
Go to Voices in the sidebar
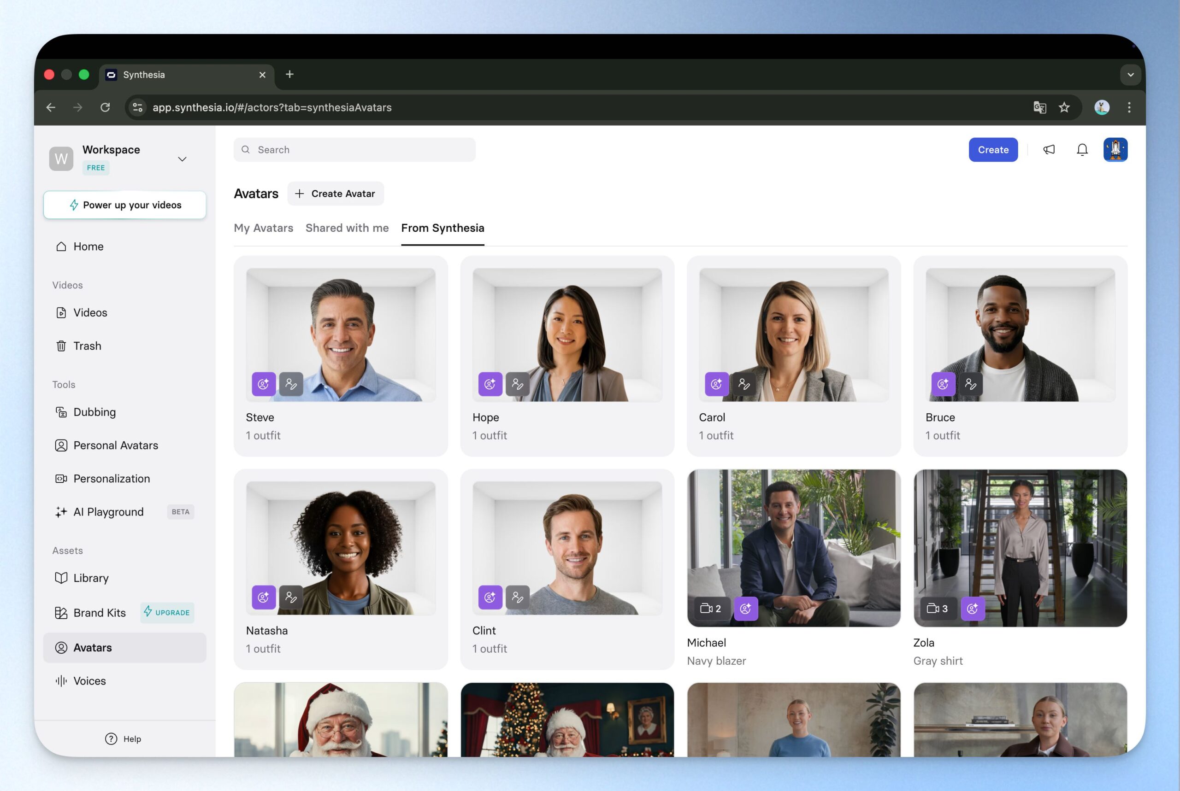point(89,680)
